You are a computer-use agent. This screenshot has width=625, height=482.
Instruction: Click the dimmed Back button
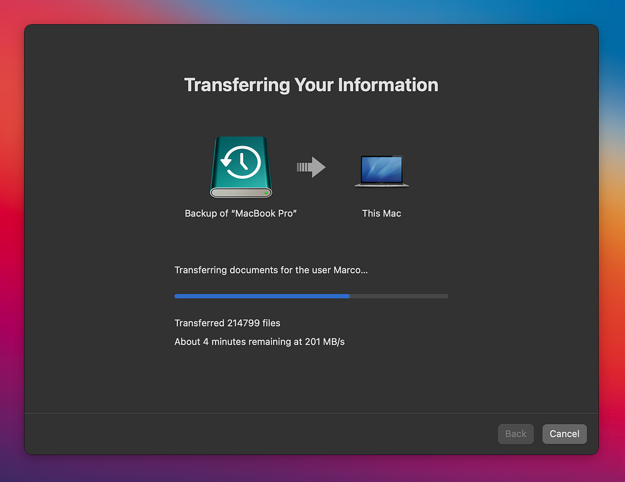point(516,434)
